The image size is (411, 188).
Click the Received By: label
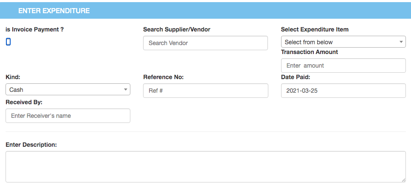pyautogui.click(x=24, y=102)
